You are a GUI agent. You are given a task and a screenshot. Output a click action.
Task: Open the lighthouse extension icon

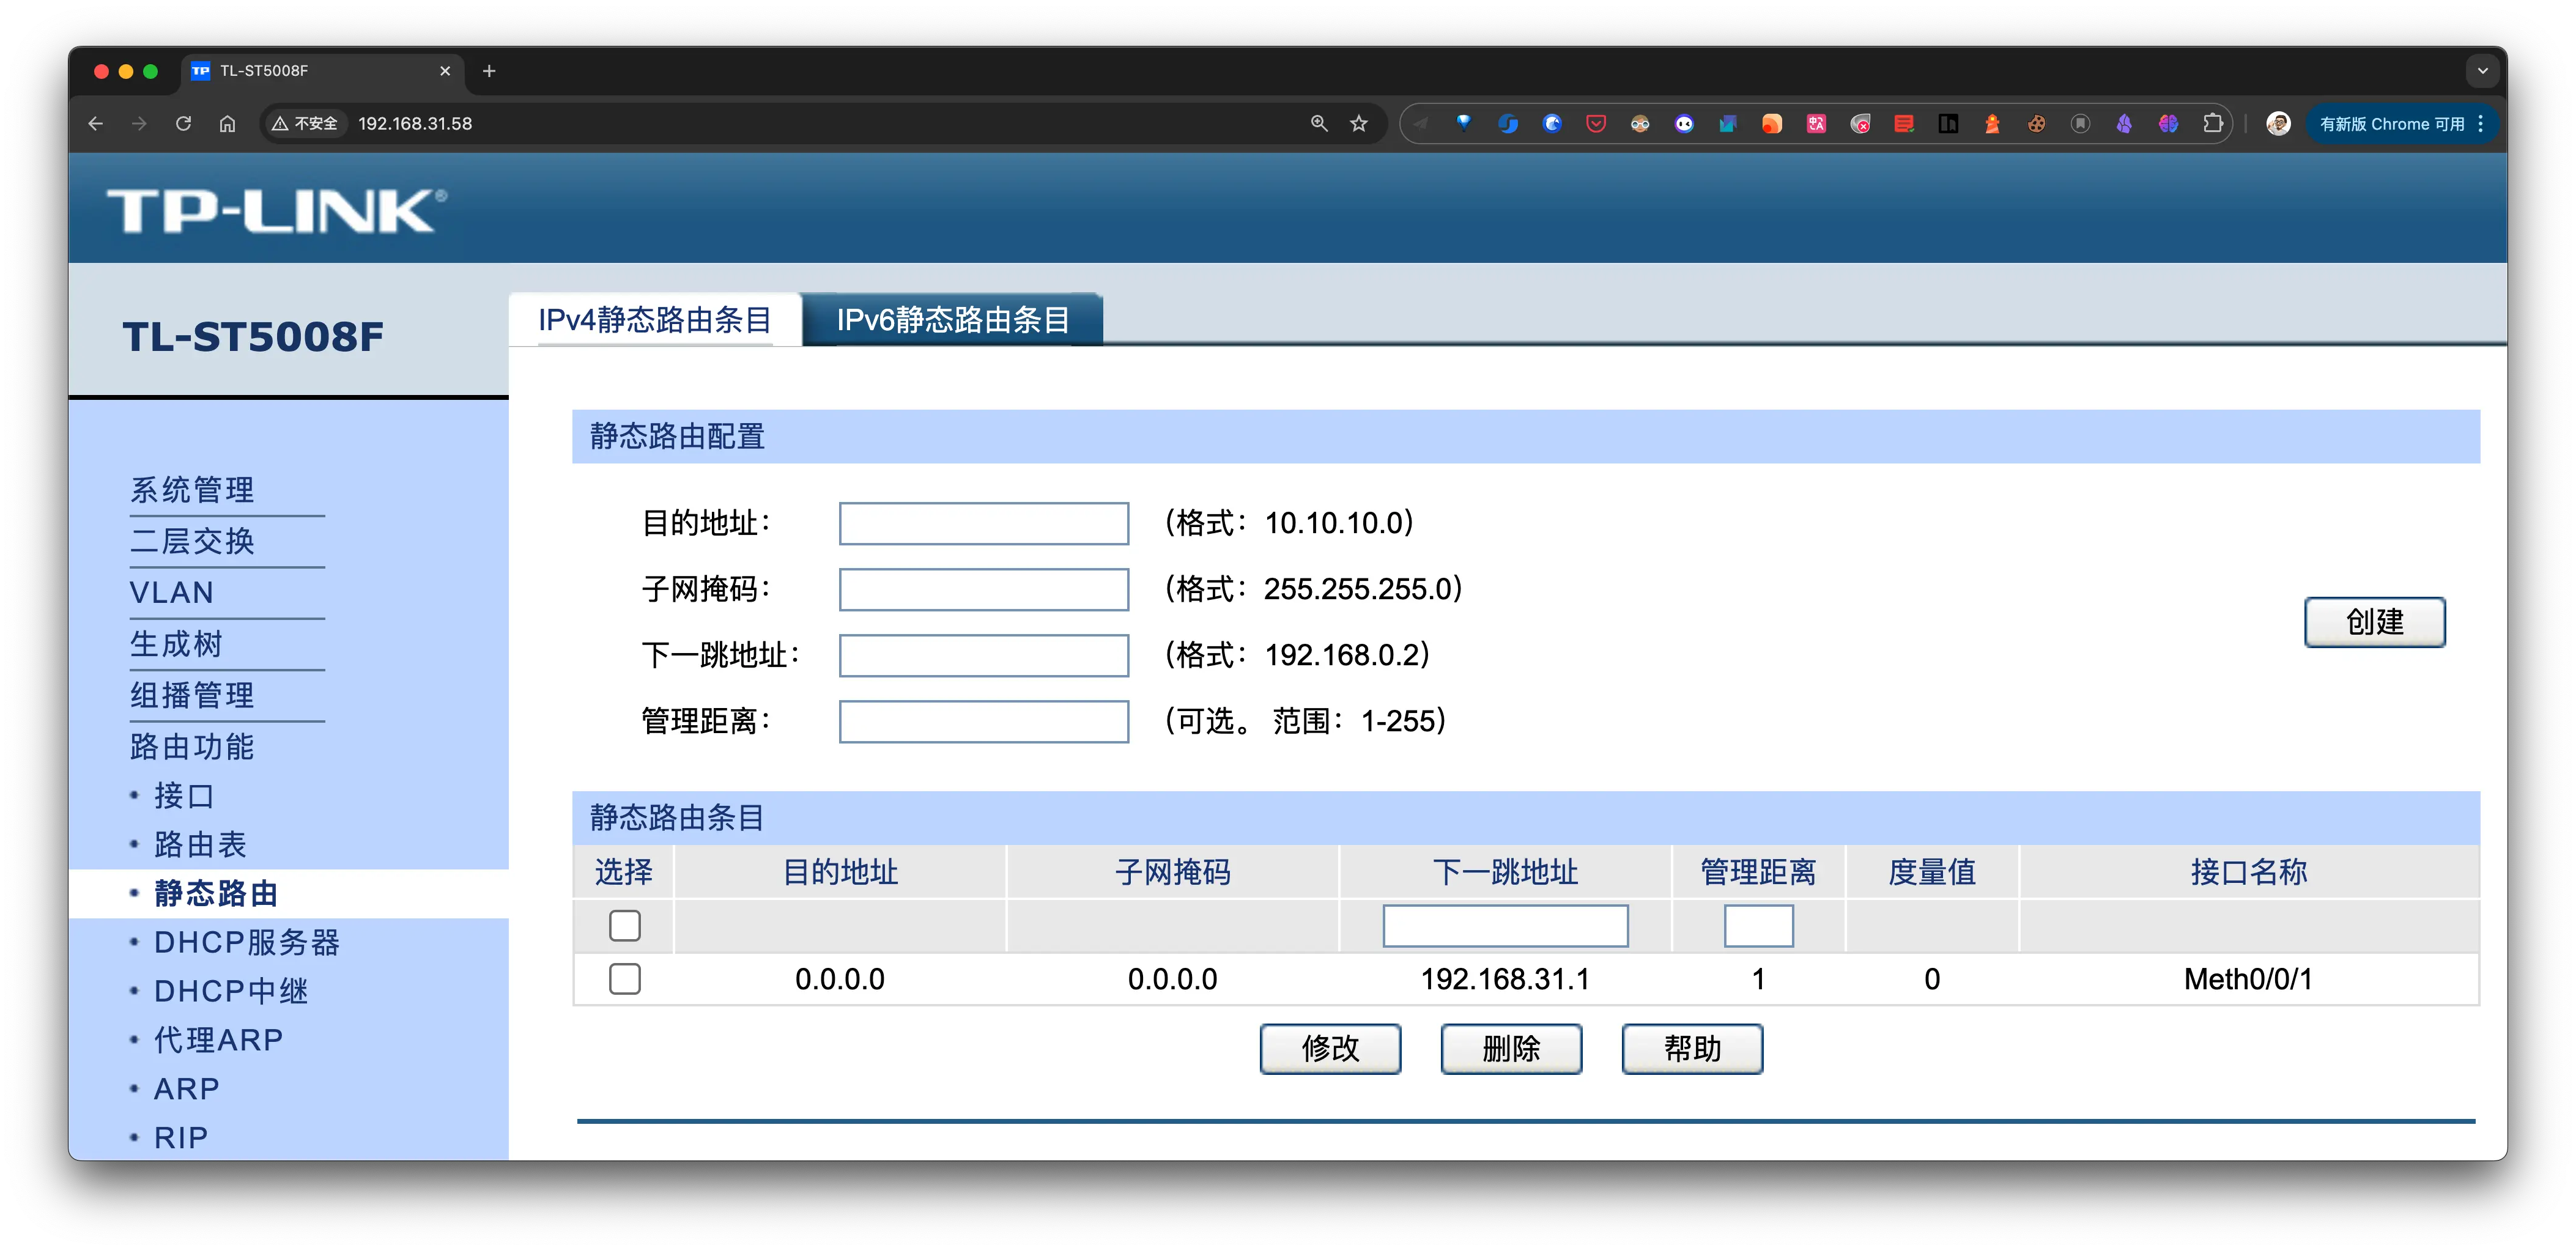[x=1993, y=123]
